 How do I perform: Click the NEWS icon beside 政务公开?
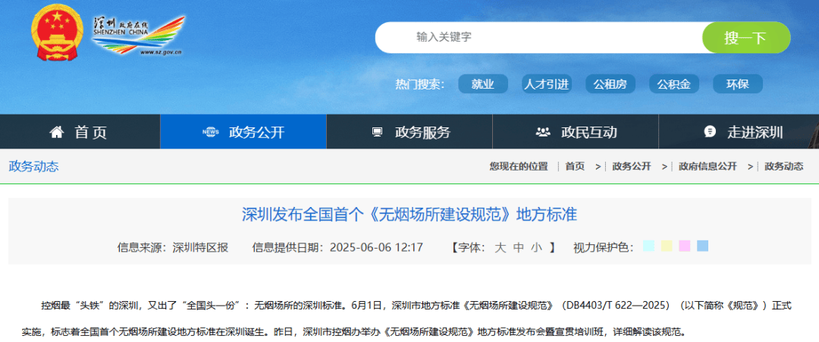click(x=210, y=132)
